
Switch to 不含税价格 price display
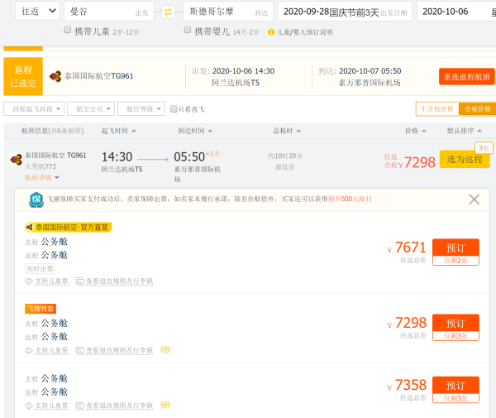point(437,109)
